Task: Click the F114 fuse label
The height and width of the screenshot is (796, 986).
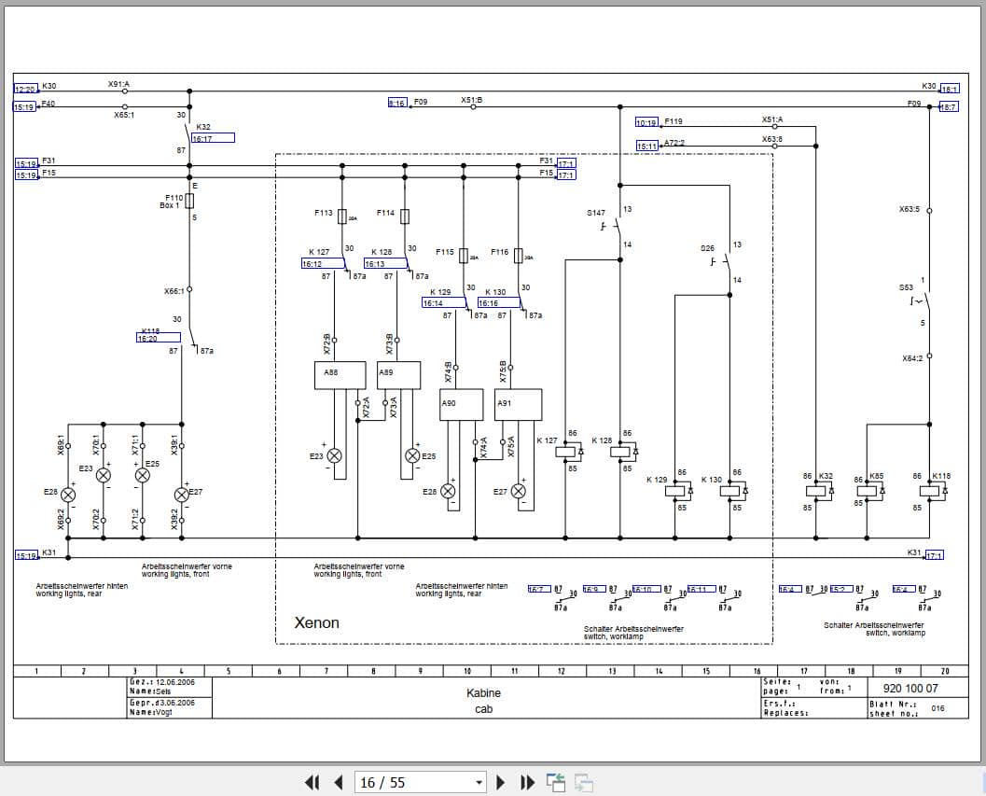Action: (x=385, y=213)
